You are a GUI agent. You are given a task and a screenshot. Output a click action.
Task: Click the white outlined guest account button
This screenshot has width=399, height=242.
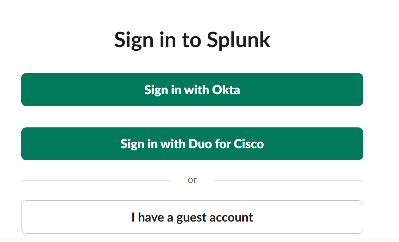tap(192, 217)
